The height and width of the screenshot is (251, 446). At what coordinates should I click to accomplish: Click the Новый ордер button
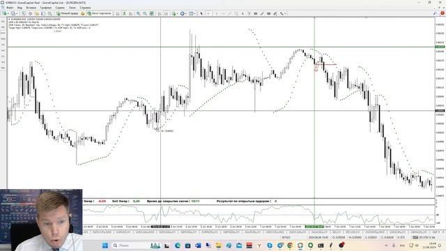[67, 13]
